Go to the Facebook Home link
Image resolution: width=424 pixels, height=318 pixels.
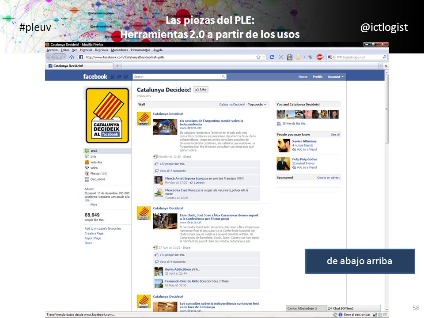pyautogui.click(x=303, y=77)
